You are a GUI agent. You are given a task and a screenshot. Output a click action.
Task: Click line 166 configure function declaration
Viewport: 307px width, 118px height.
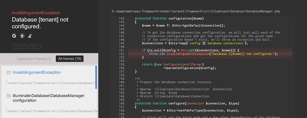(187, 103)
